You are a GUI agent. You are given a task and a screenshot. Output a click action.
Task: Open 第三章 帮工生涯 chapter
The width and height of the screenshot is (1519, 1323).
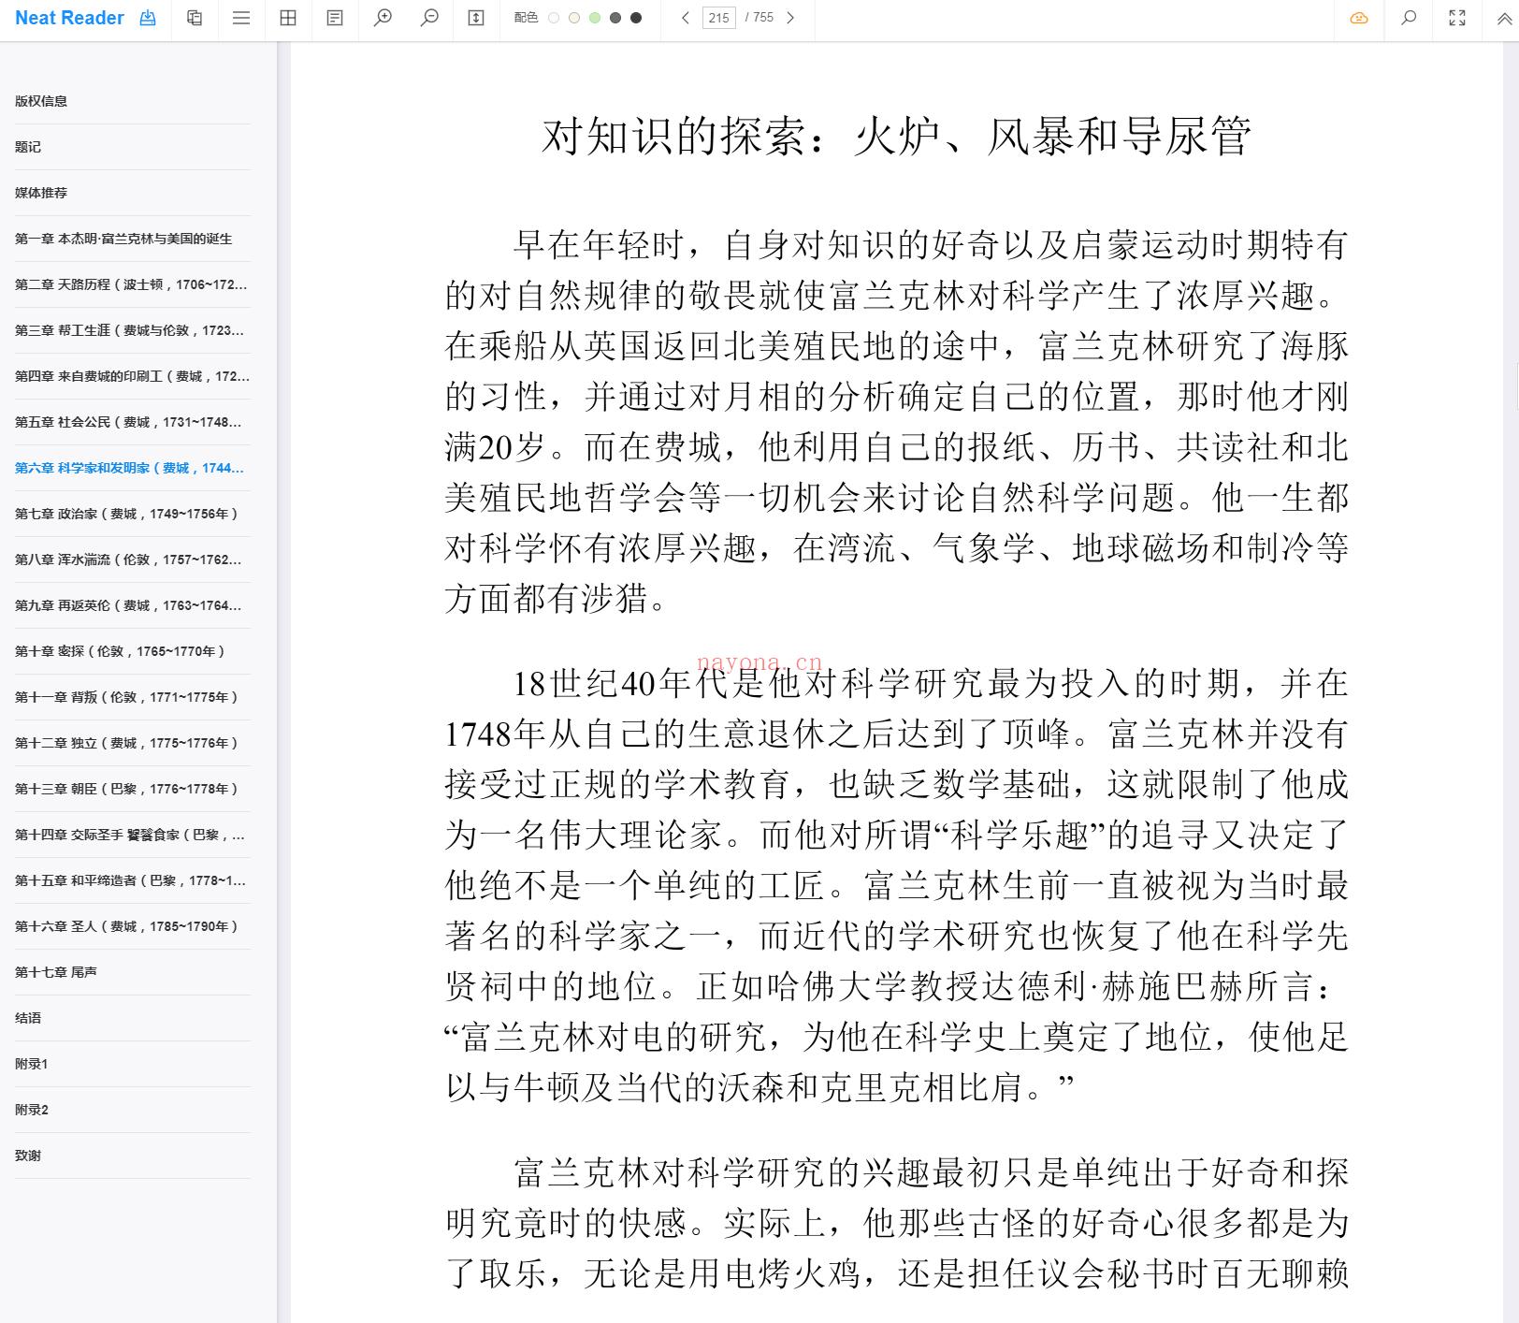[x=133, y=330]
